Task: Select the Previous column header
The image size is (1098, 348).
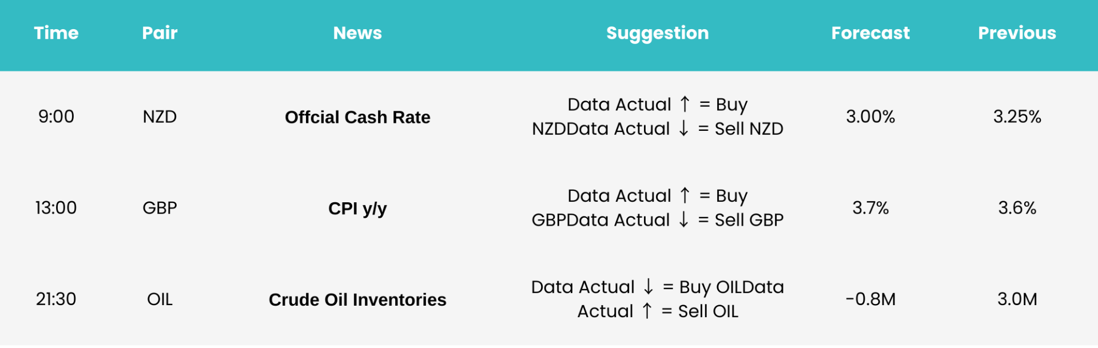Action: click(1017, 33)
